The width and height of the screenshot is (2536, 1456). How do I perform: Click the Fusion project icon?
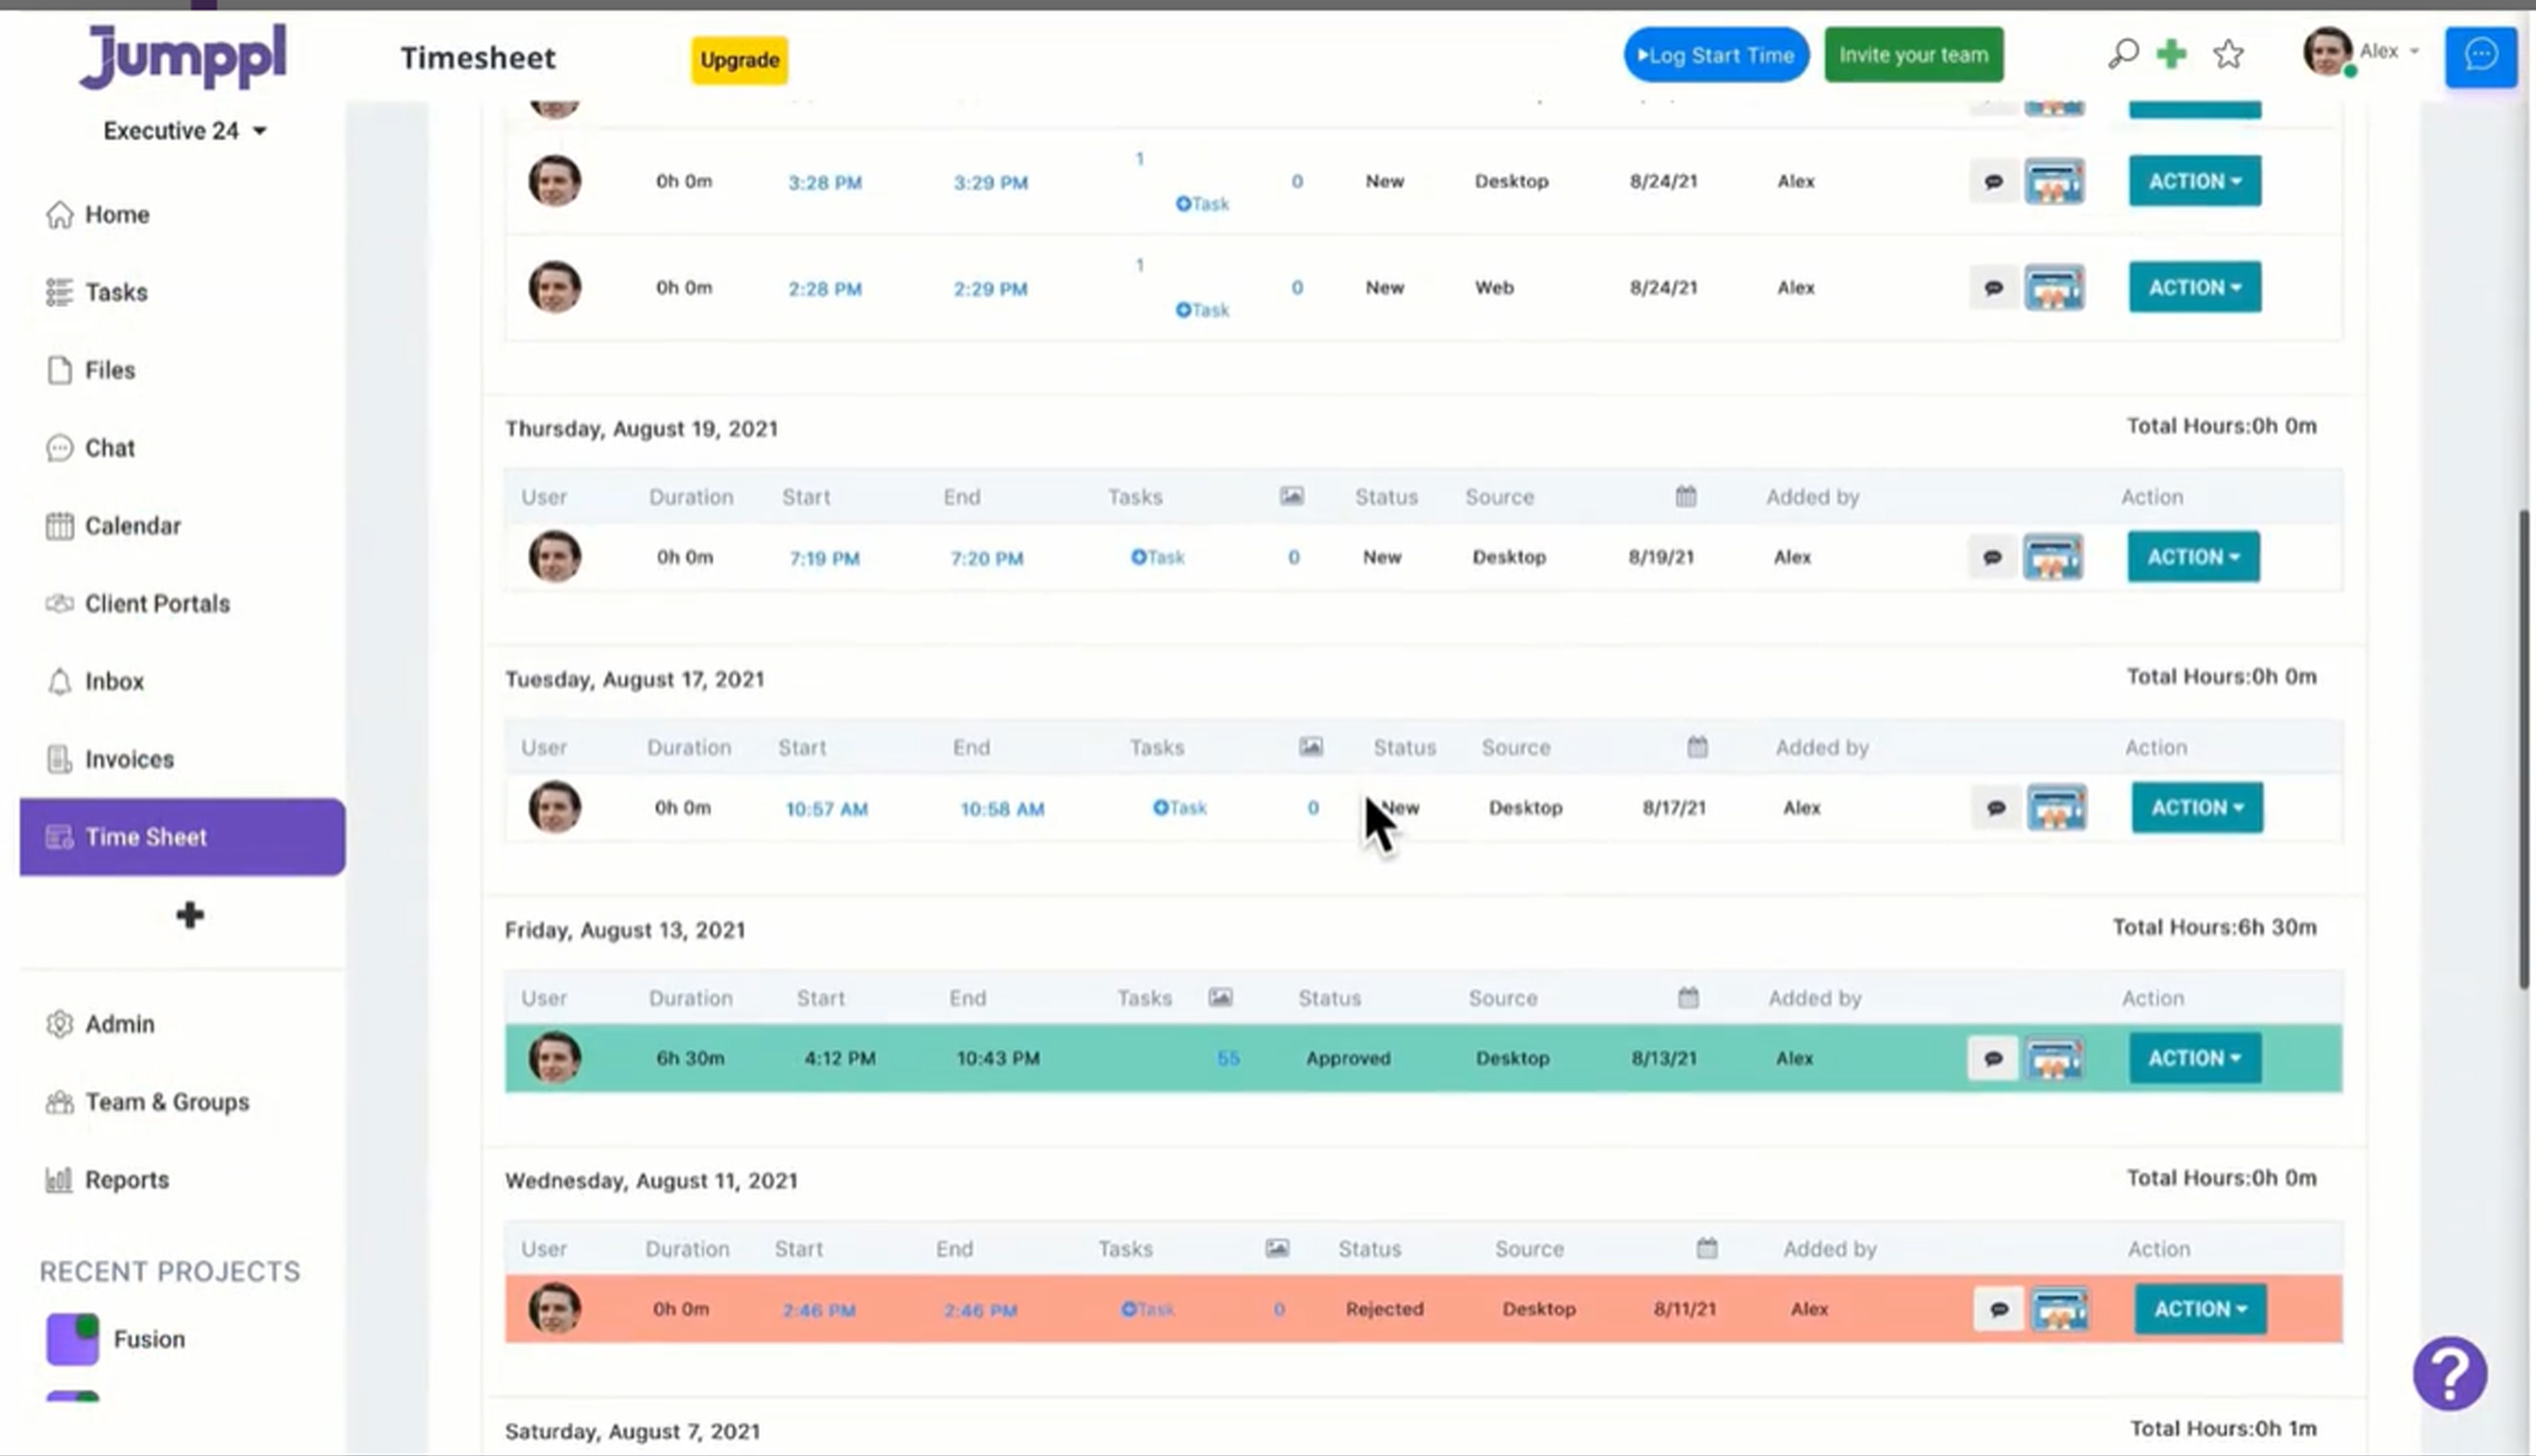pyautogui.click(x=72, y=1339)
